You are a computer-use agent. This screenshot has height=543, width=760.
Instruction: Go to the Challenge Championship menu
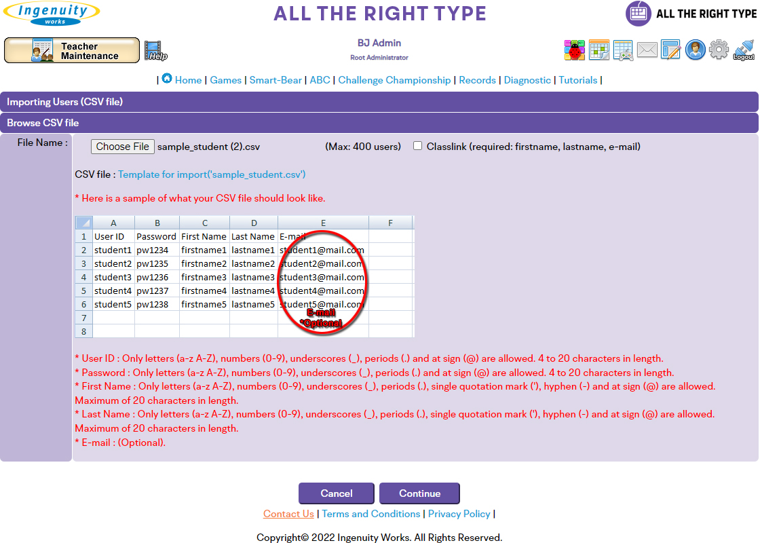tap(394, 80)
